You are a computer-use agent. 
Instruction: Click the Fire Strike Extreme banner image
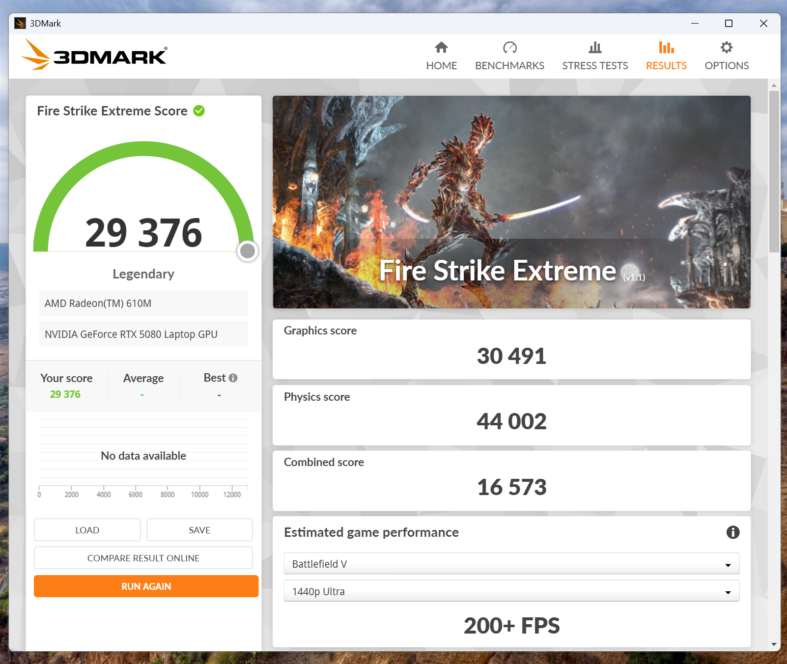[x=511, y=201]
